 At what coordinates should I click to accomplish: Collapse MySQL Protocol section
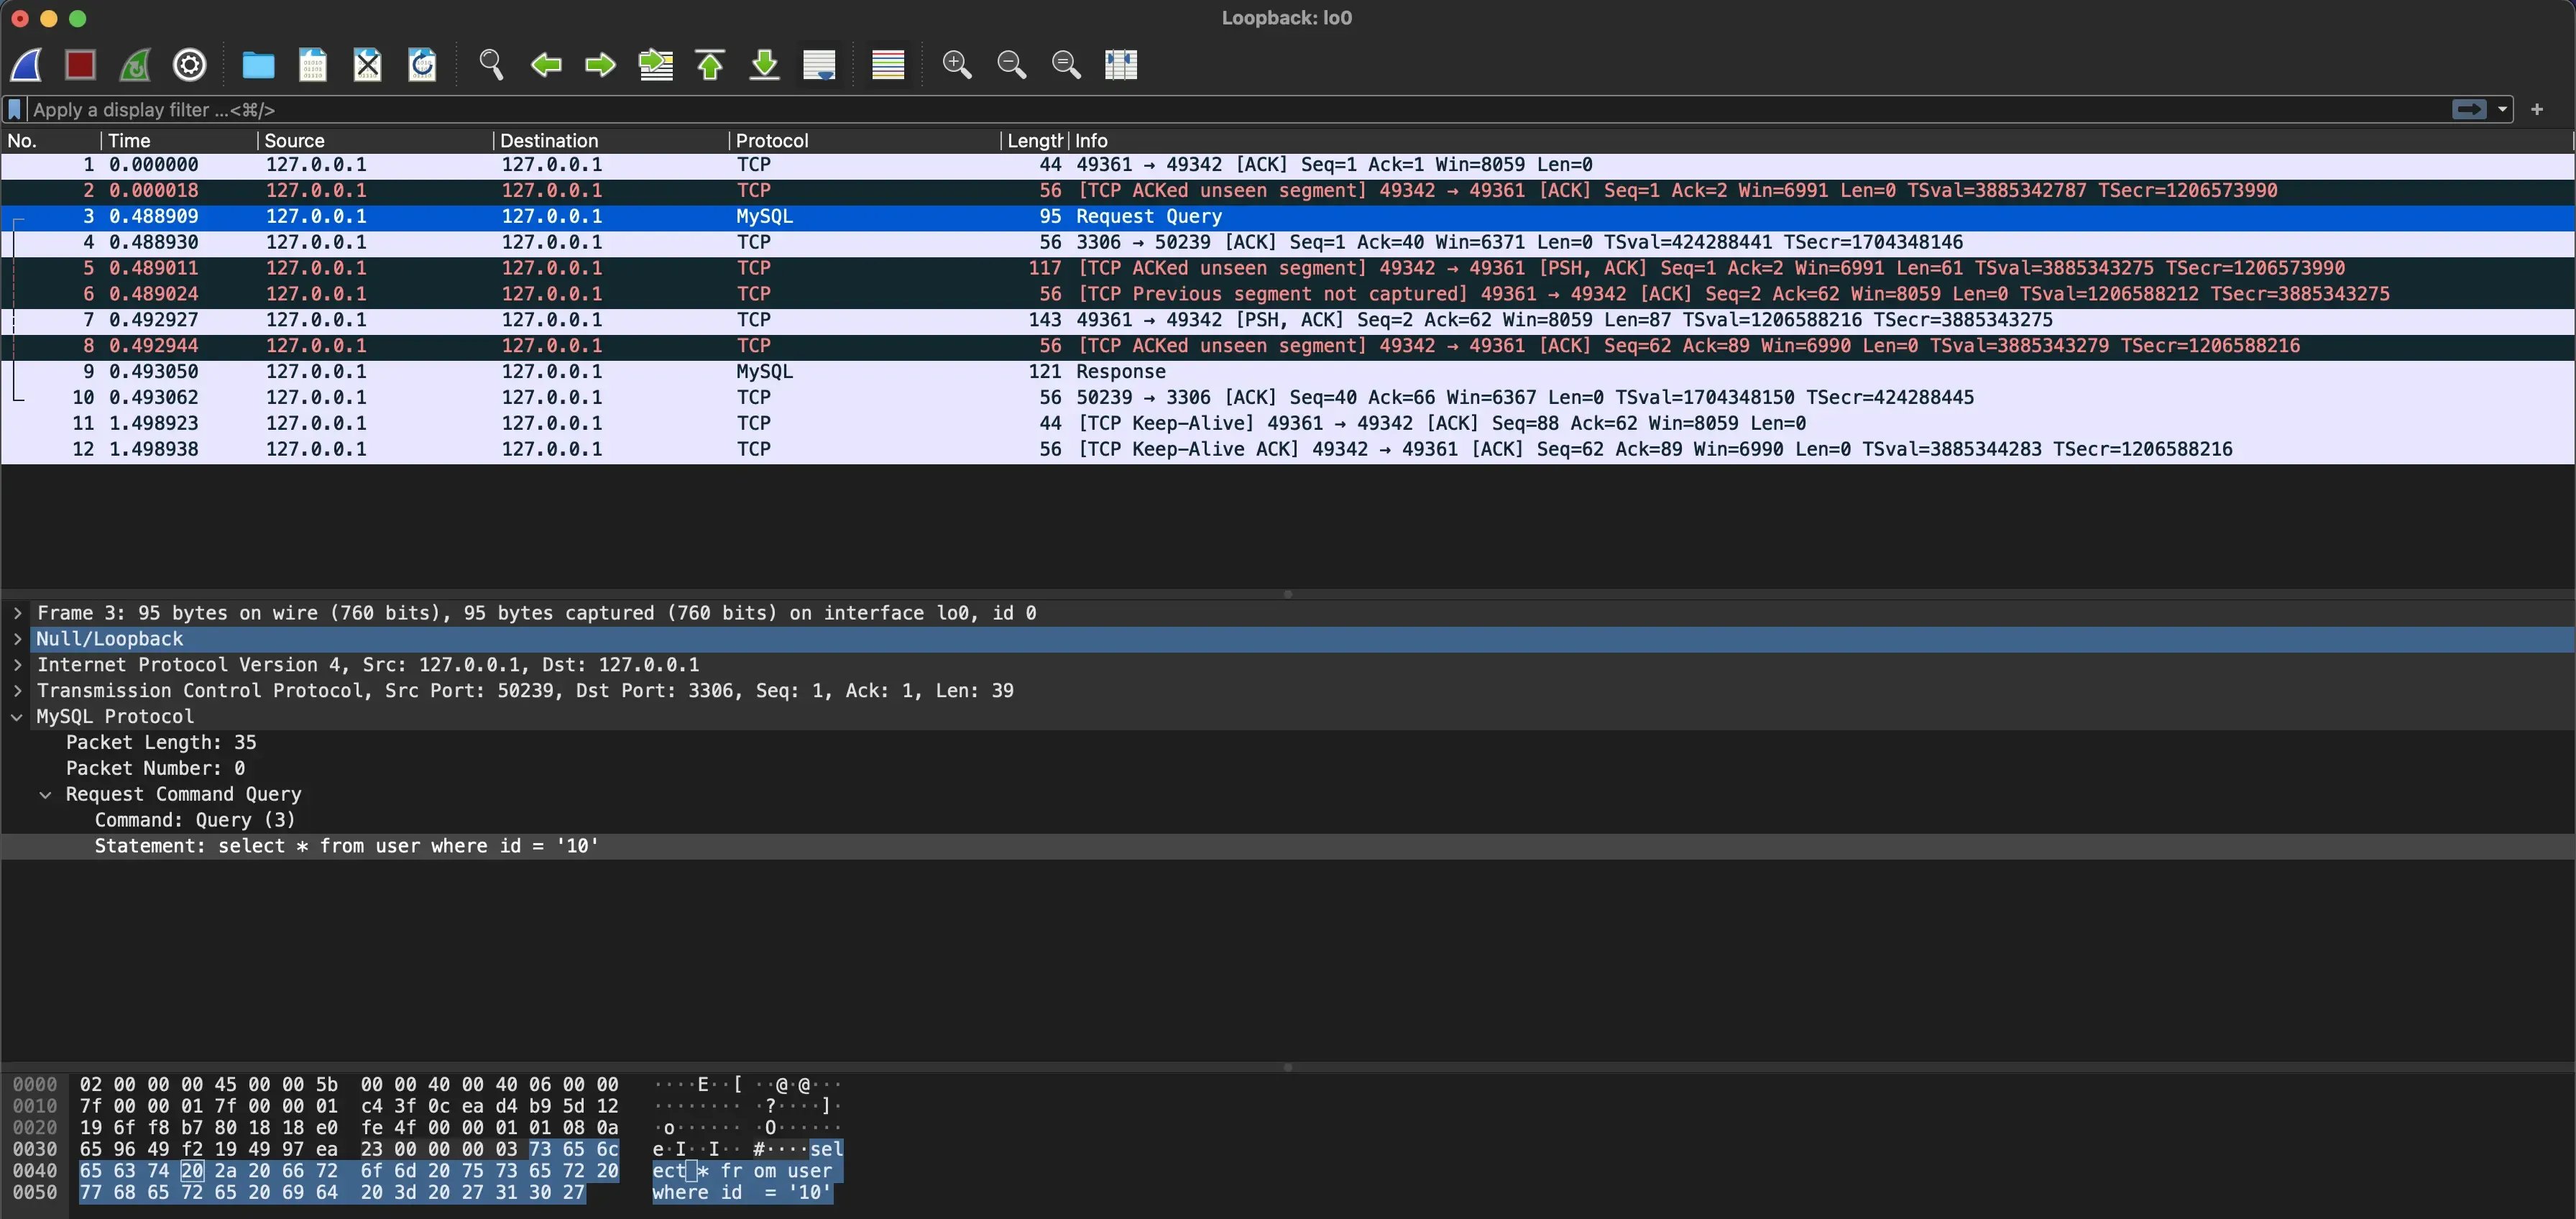click(x=17, y=717)
